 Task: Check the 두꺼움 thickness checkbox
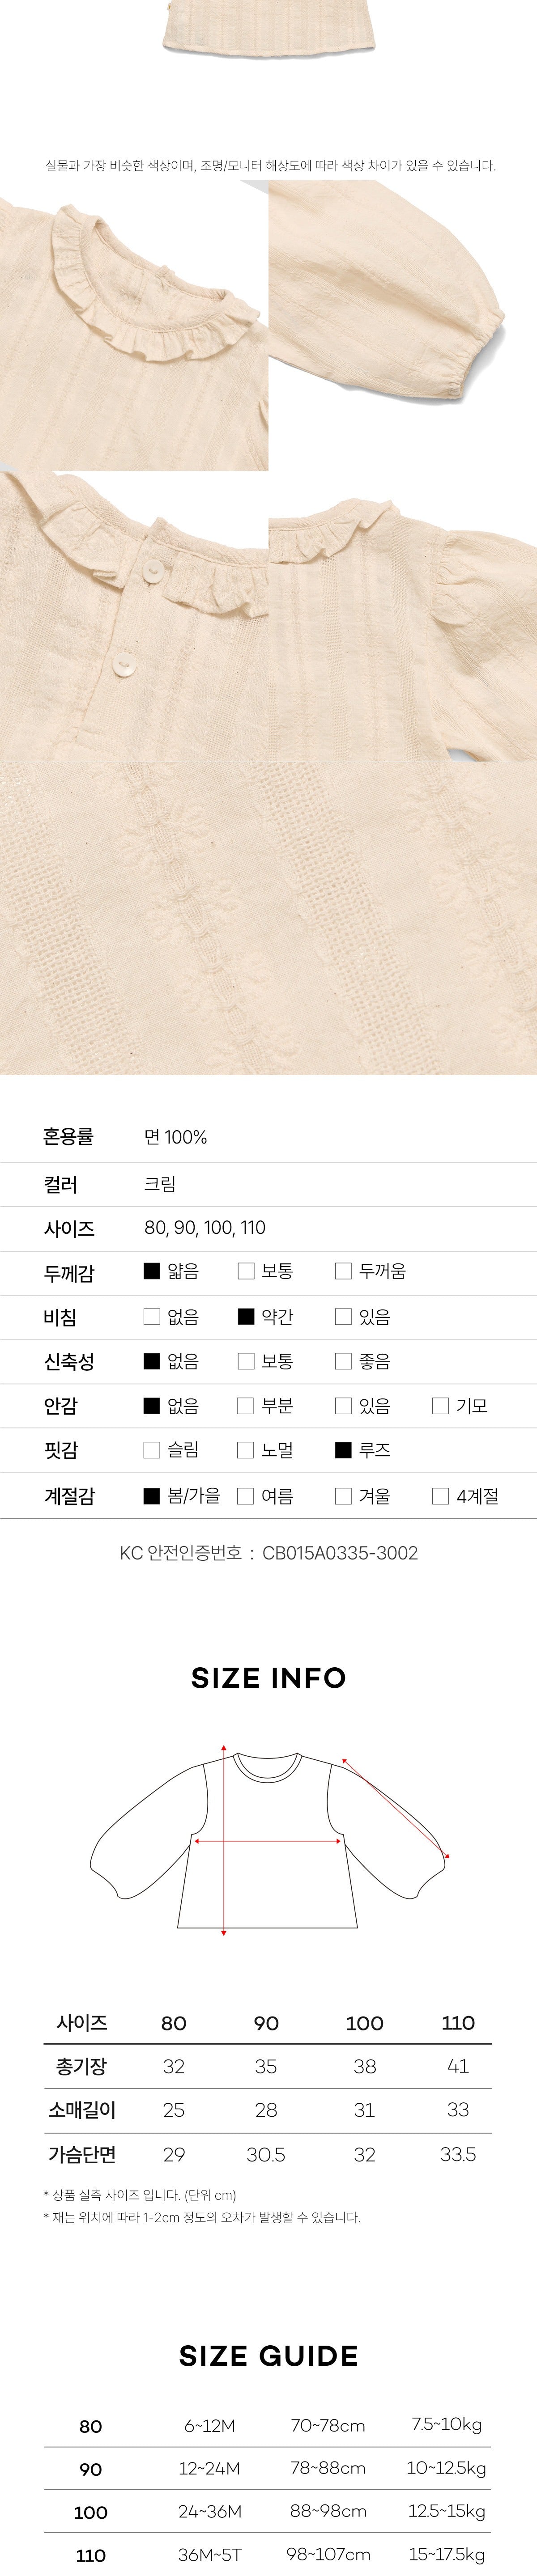tap(343, 1271)
